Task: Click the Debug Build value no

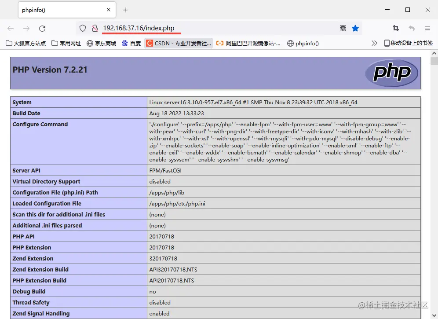Action: 153,292
